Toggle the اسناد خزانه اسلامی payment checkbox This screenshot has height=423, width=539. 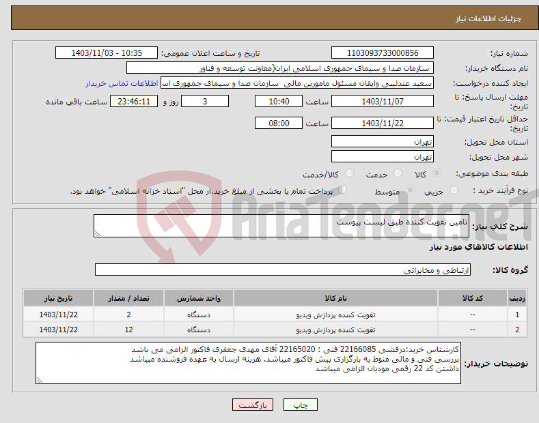(x=343, y=190)
